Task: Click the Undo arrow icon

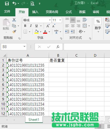Action: 14,4
